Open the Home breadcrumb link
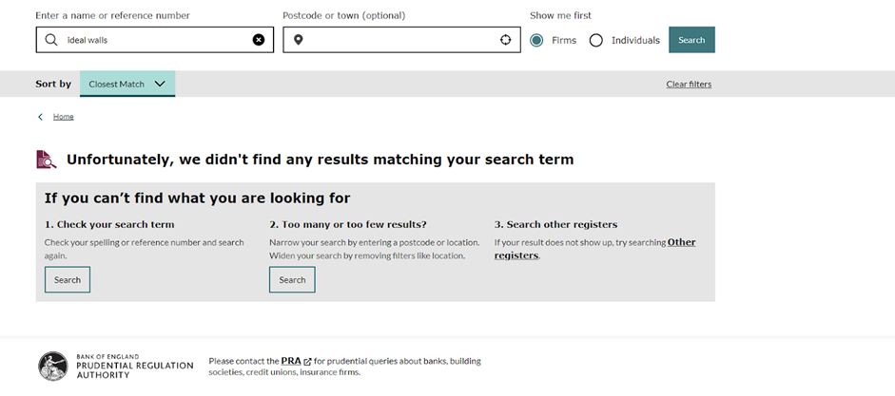The image size is (895, 396). 64,117
